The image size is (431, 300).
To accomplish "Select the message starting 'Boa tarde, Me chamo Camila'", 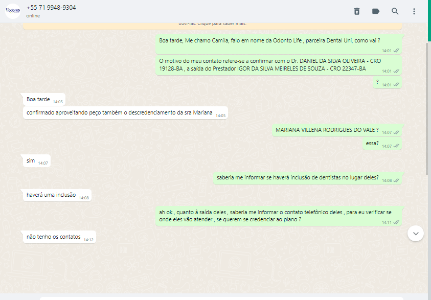I will 279,44.
